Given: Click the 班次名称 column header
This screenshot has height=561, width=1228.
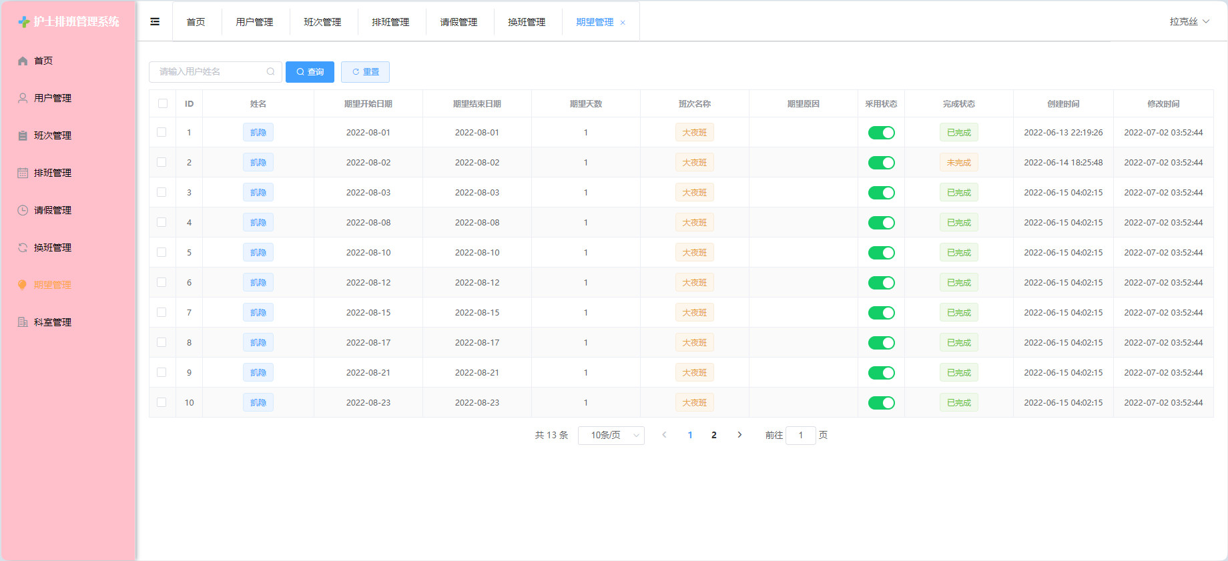Looking at the screenshot, I should (x=695, y=103).
